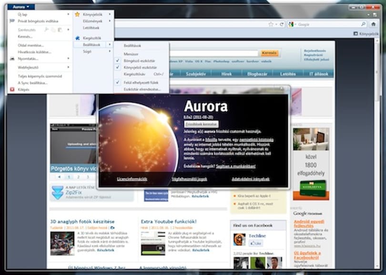Click the orange Keresés button
This screenshot has height=275, width=386.
(269, 53)
